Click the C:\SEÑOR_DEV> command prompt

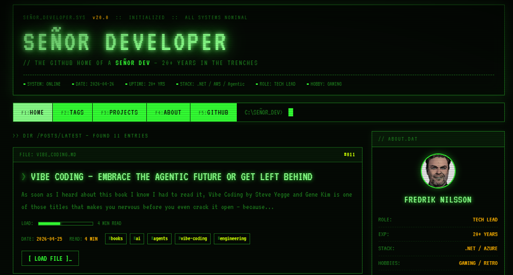click(x=264, y=112)
